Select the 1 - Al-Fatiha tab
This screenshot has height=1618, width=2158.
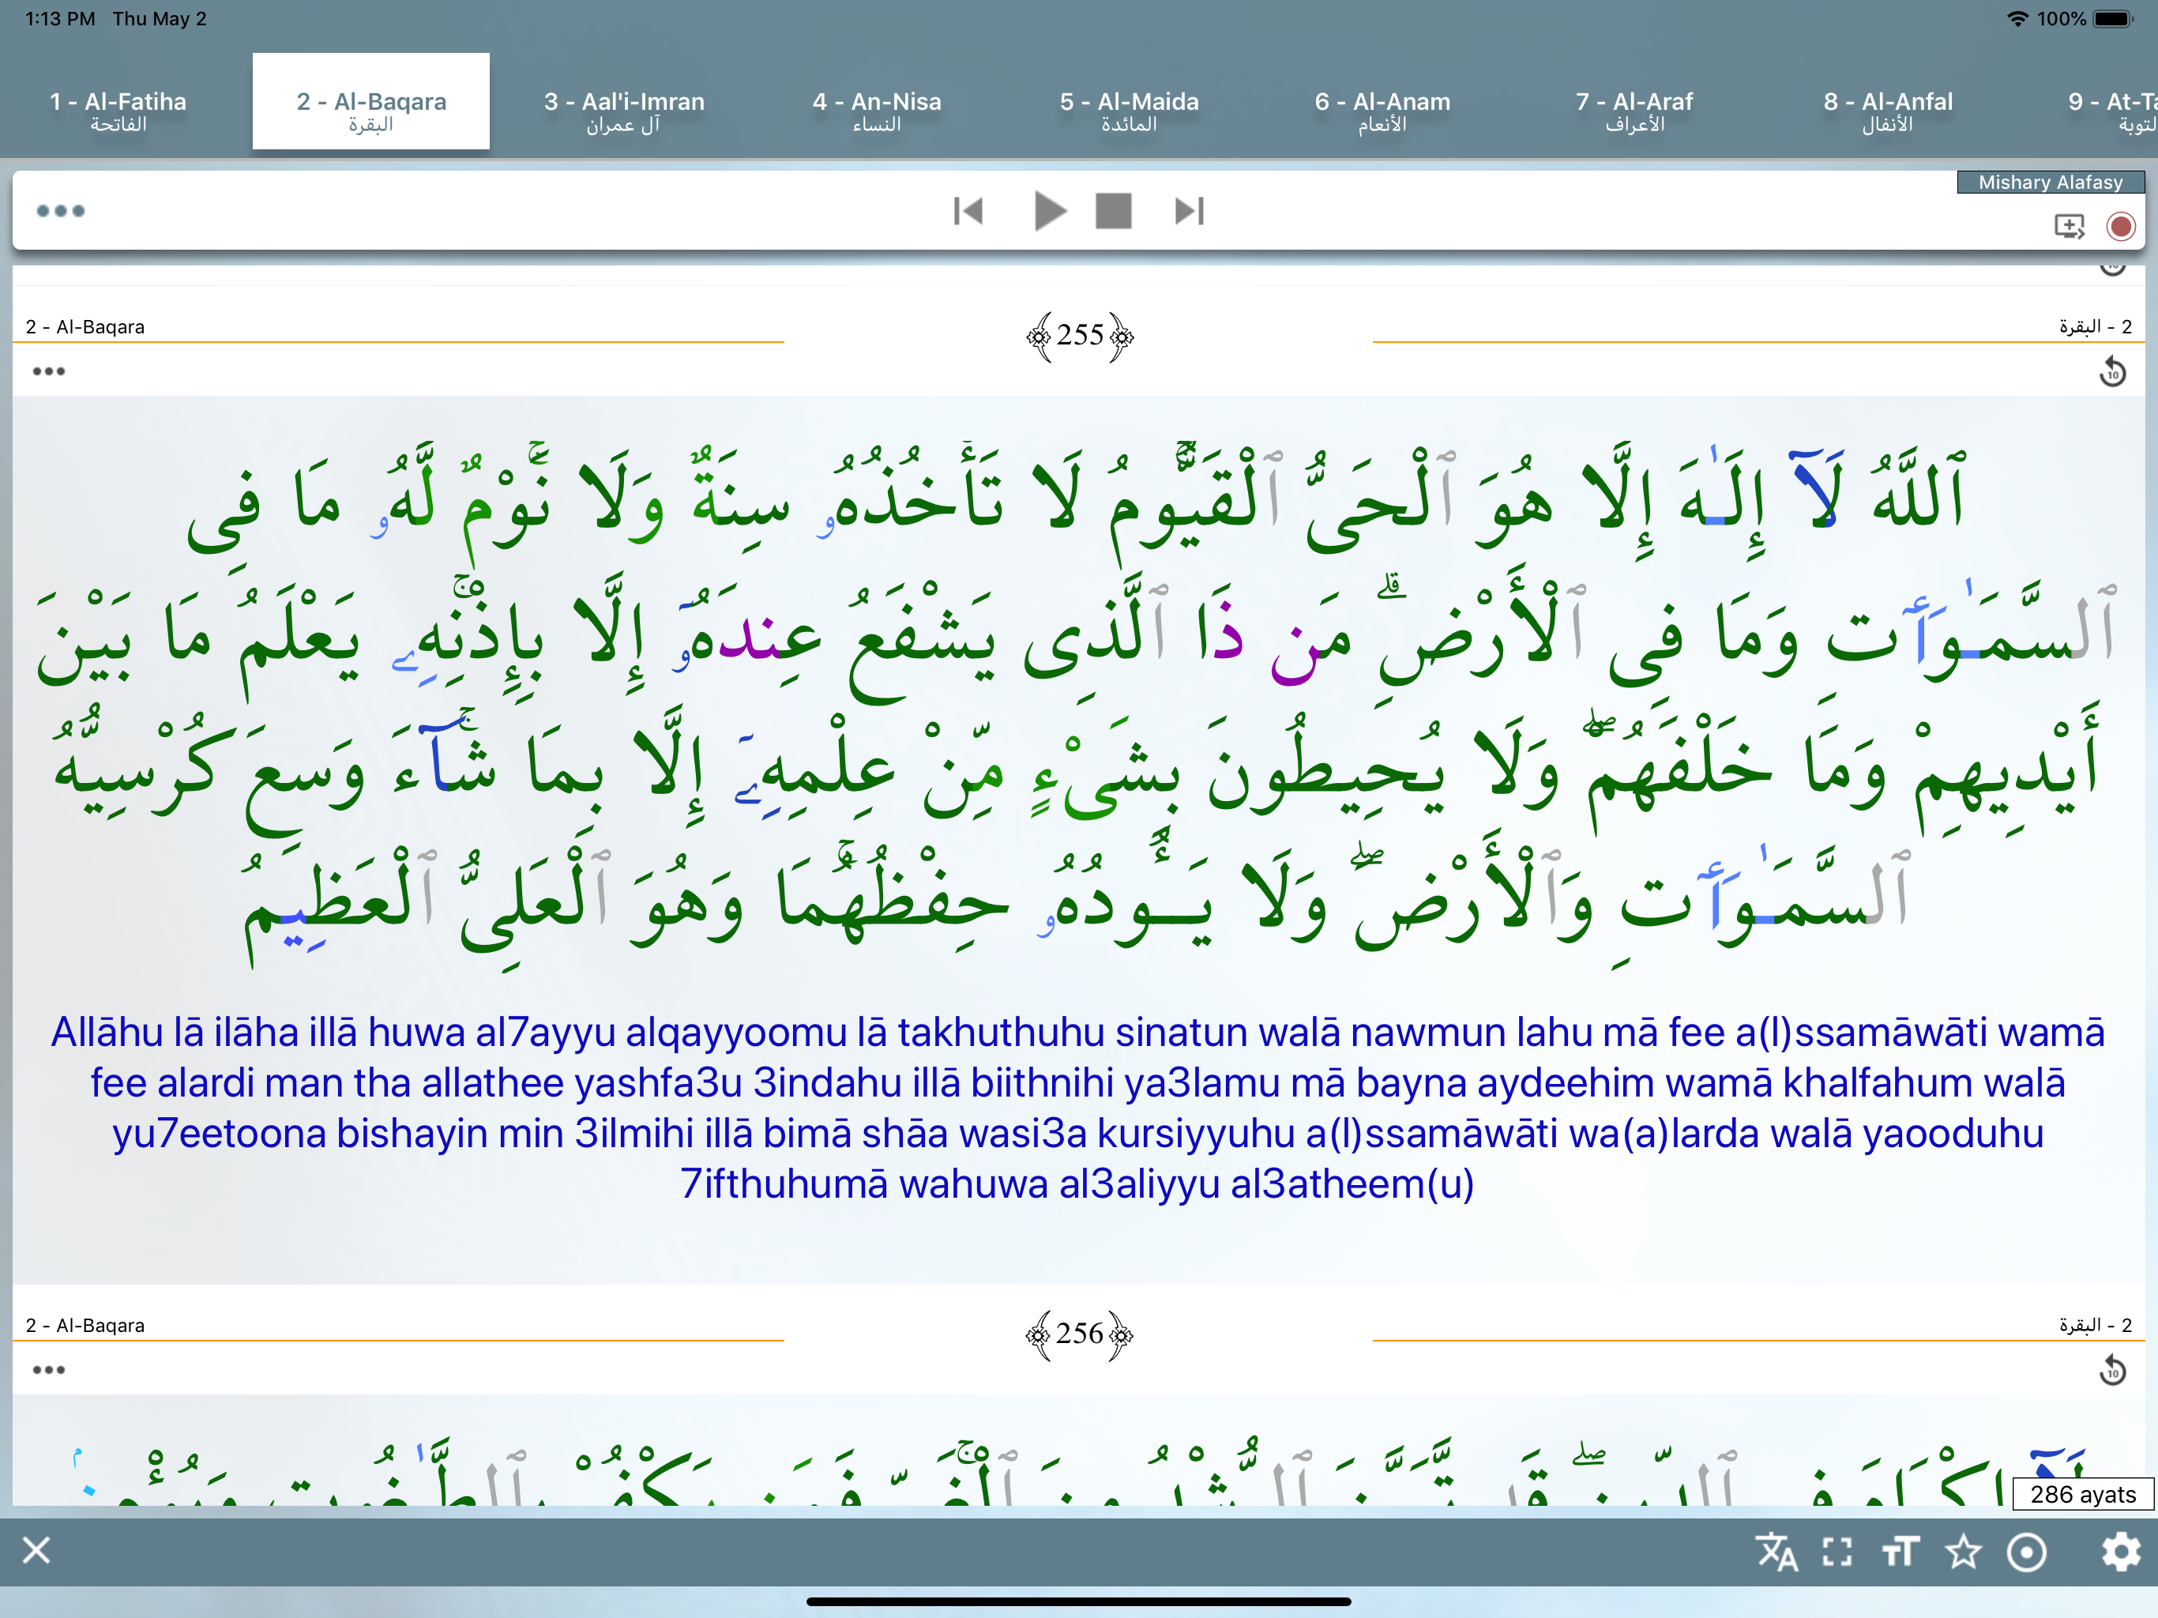pyautogui.click(x=118, y=111)
